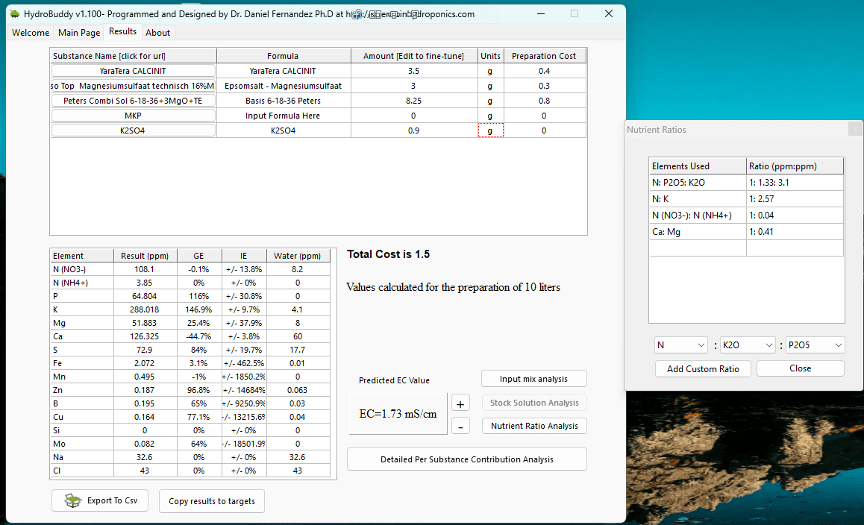Select N (NO3-): N (NH4+) ratio row
864x525 pixels.
tap(746, 215)
